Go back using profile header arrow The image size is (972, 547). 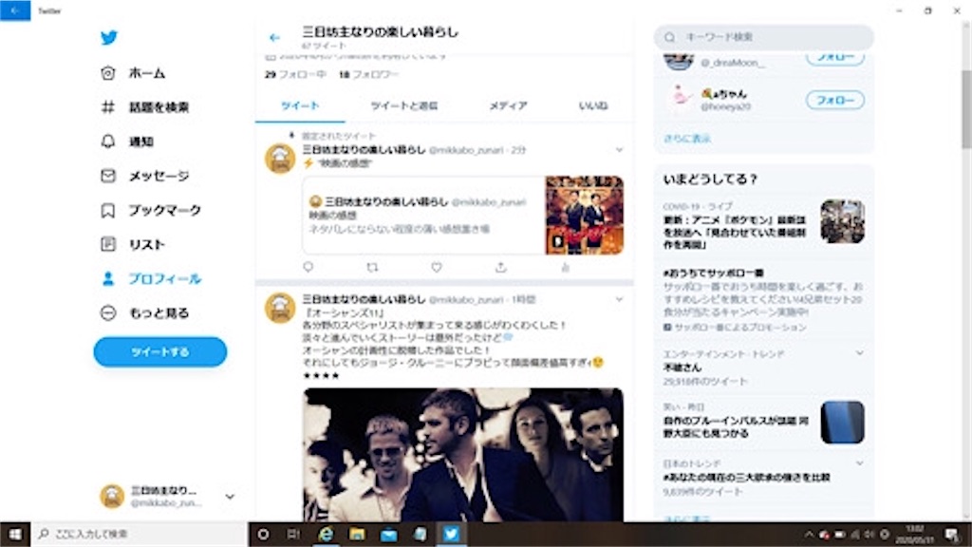(x=274, y=38)
